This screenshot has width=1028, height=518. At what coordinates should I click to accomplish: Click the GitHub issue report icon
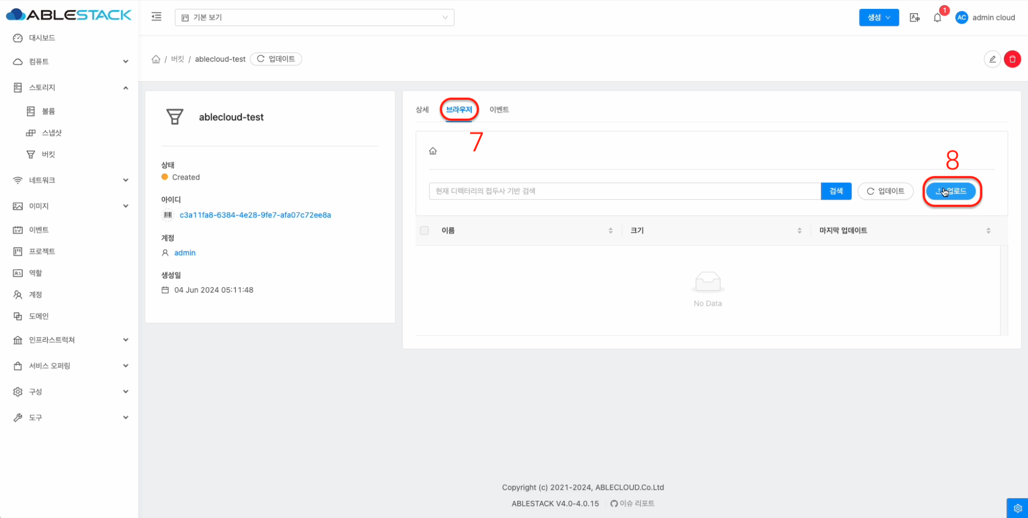click(x=614, y=504)
